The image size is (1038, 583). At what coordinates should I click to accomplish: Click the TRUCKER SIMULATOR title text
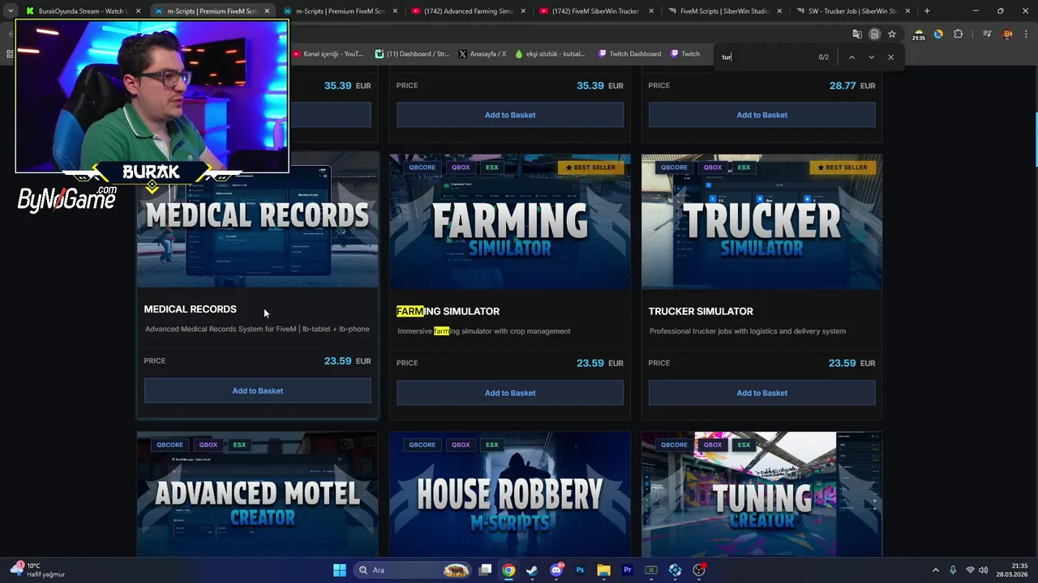[x=701, y=311]
